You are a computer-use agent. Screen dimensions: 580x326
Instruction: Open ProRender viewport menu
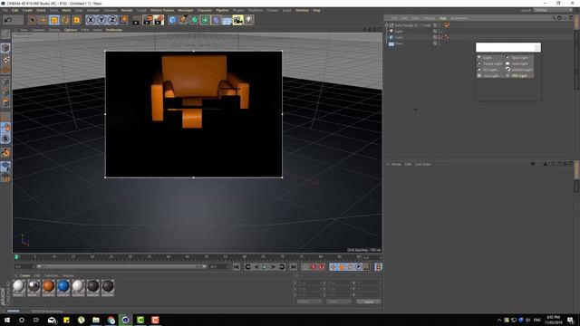[114, 30]
